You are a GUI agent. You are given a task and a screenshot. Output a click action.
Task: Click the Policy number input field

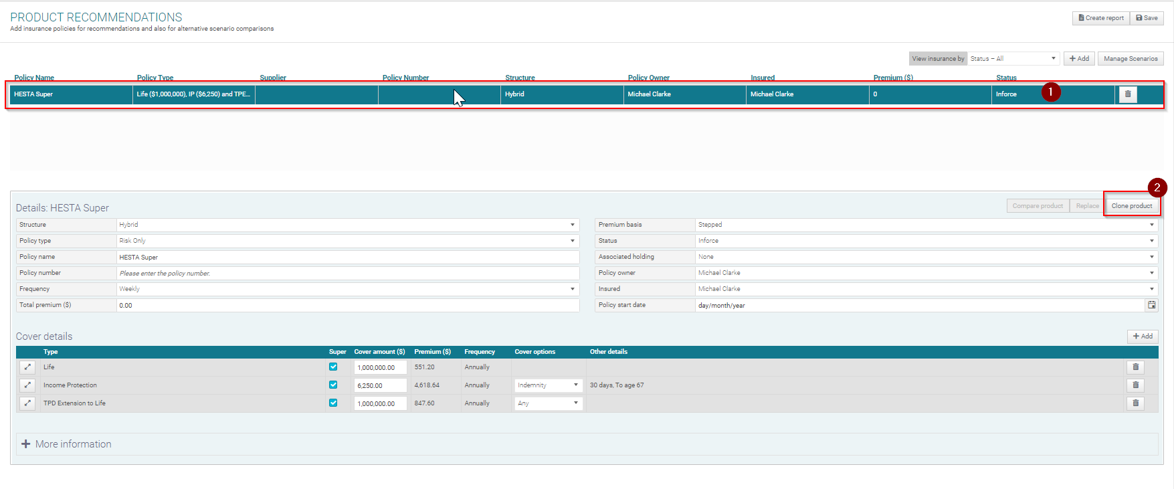[348, 273]
